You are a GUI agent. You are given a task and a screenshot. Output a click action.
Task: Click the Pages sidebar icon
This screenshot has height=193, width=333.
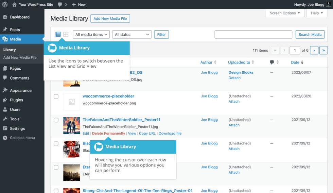(5, 68)
